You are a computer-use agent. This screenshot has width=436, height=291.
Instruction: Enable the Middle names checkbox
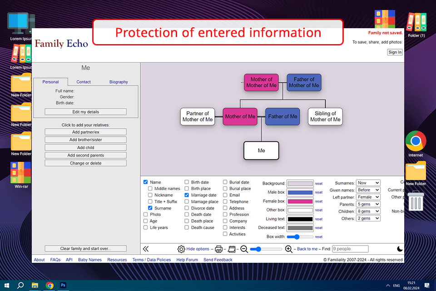(x=150, y=189)
